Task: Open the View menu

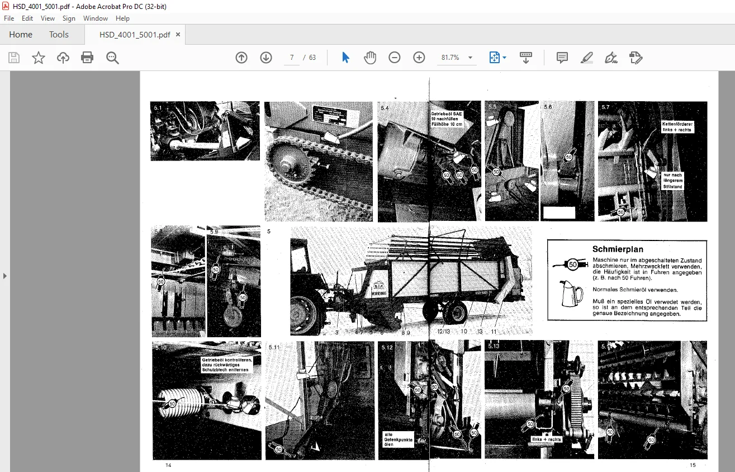Action: [x=48, y=18]
